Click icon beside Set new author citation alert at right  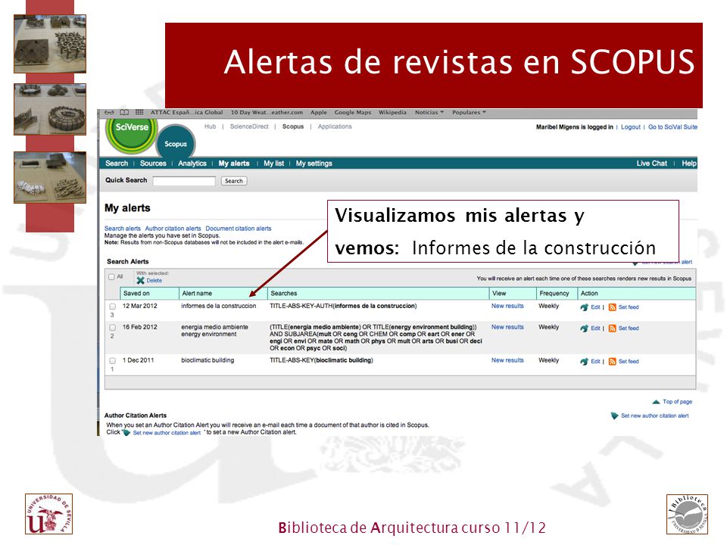point(614,416)
